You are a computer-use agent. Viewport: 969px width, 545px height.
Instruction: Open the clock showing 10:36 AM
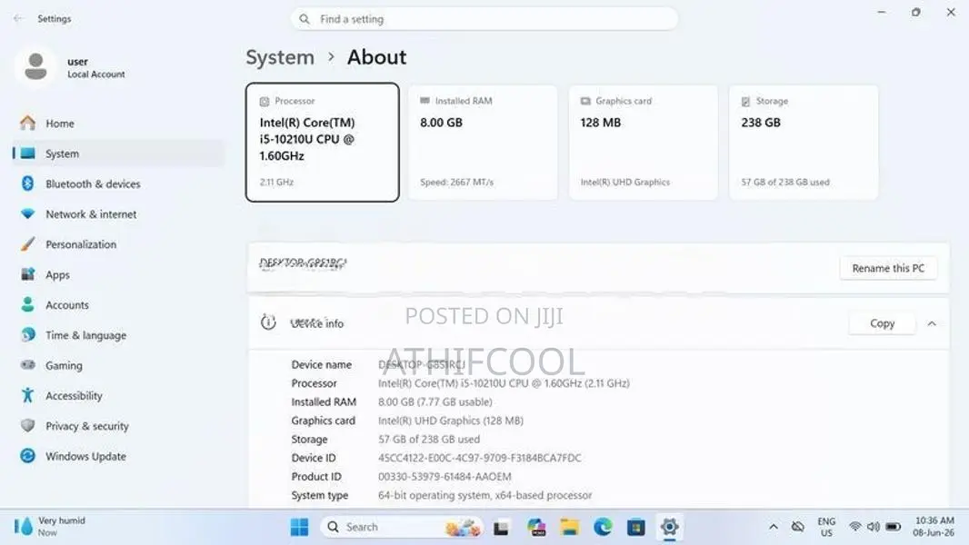point(934,527)
